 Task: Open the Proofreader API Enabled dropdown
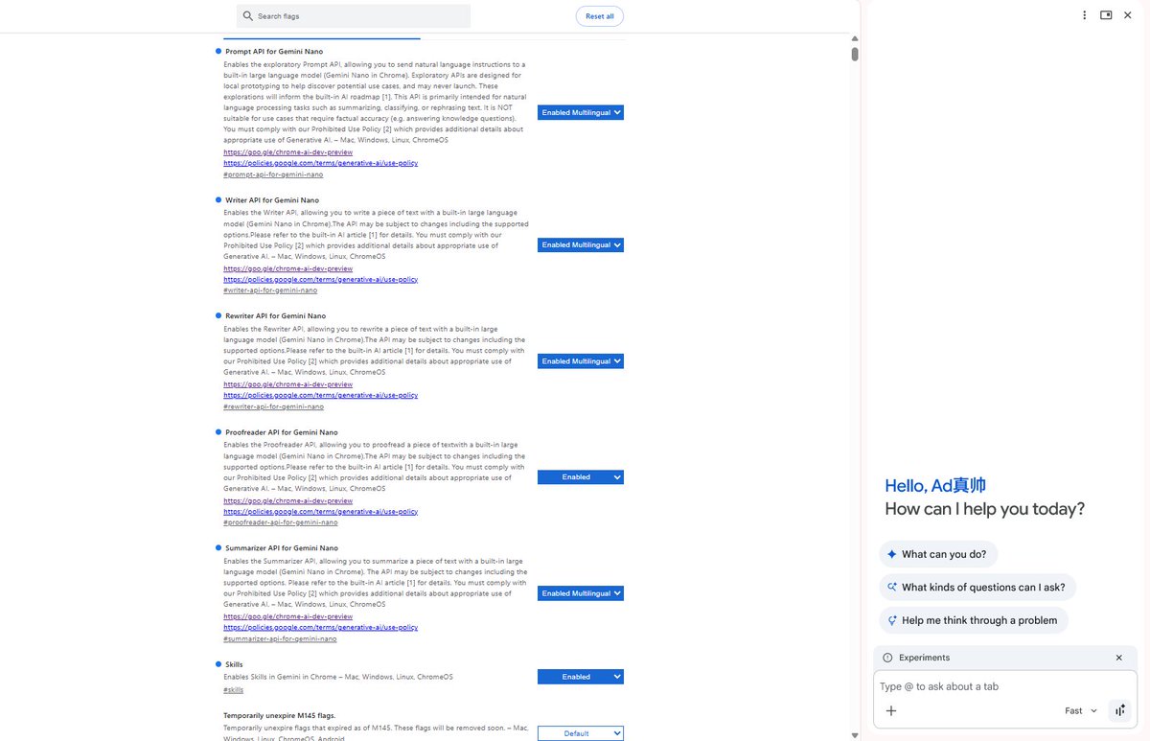tap(581, 477)
